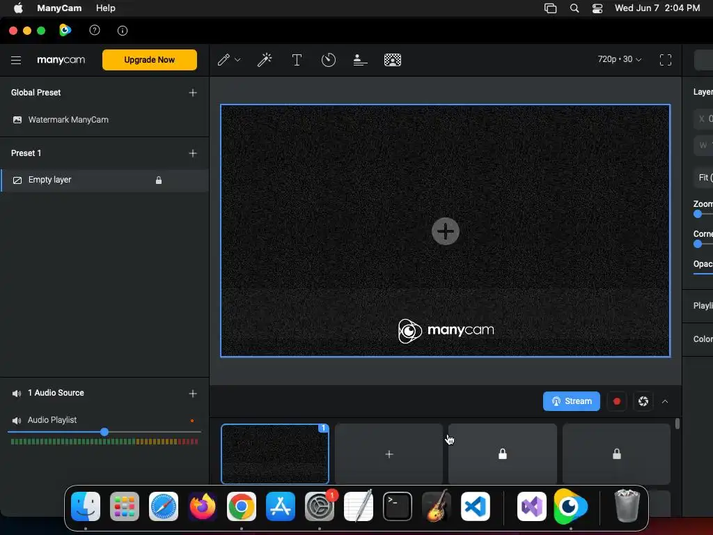The height and width of the screenshot is (535, 713).
Task: Open Launchpad from the Dock
Action: click(124, 506)
